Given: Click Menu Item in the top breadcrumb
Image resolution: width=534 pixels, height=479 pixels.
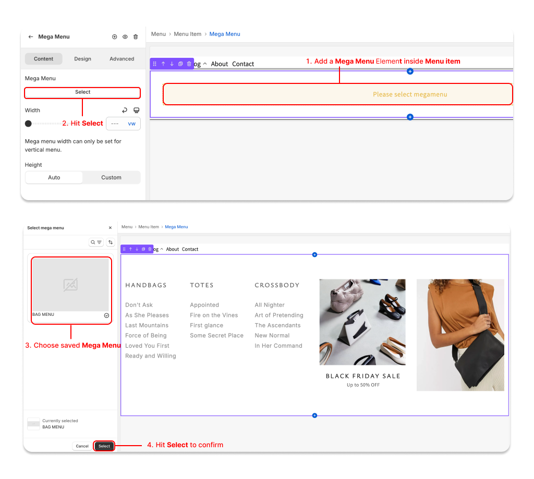Looking at the screenshot, I should 187,34.
